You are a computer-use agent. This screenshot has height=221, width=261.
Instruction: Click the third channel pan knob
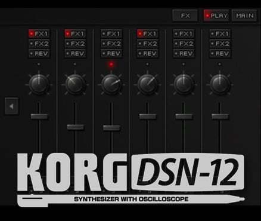111,84
